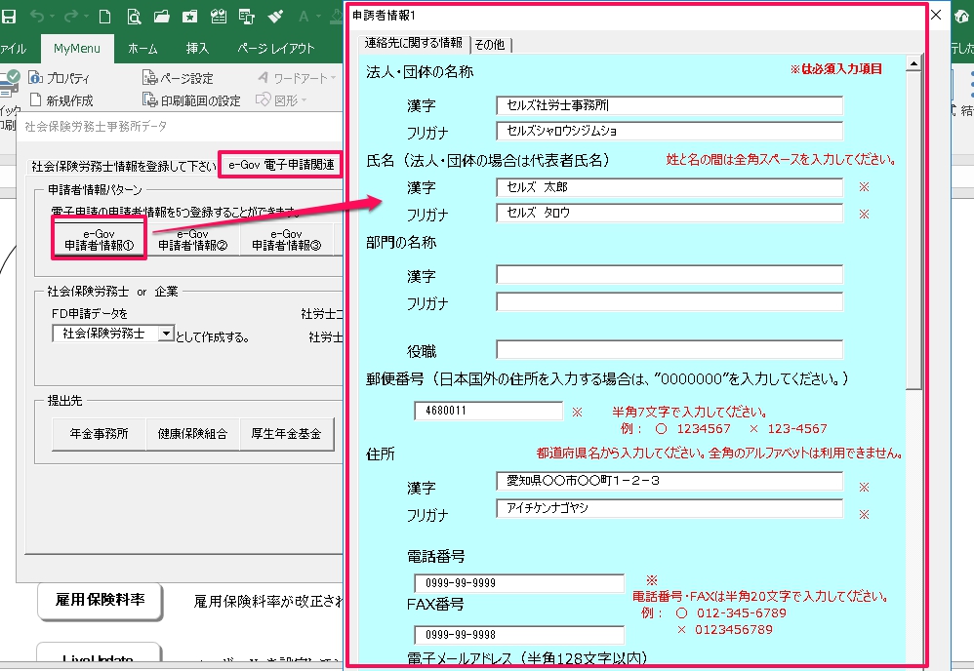974x671 pixels.
Task: Click the 雇用保険料率 button
Action: [x=100, y=600]
